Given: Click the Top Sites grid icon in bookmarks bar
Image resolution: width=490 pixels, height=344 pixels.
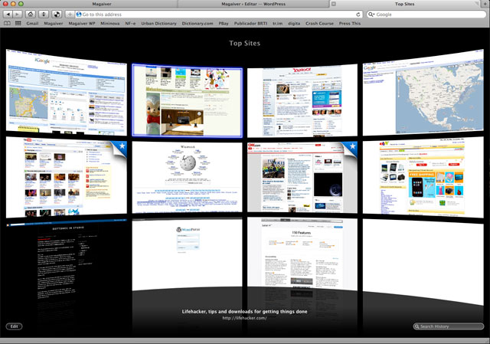Looking at the screenshot, I should 18,23.
